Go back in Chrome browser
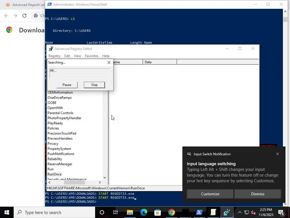 pos(6,16)
